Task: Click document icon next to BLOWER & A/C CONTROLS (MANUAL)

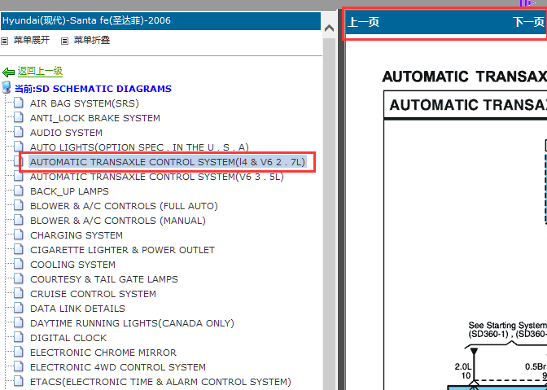Action: [19, 220]
